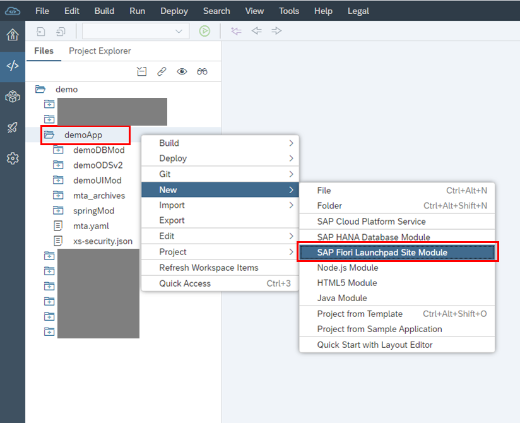Run the application with green play button
This screenshot has height=423, width=520.
coord(204,31)
